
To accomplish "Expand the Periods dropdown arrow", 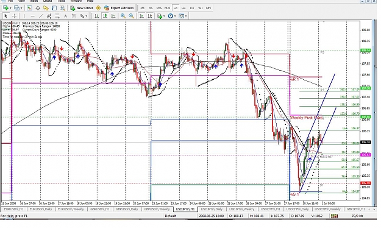I will click(175, 16).
